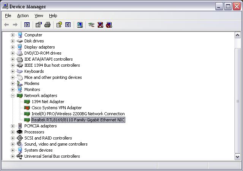Expand Mice and other pointing devices

(x=13, y=77)
